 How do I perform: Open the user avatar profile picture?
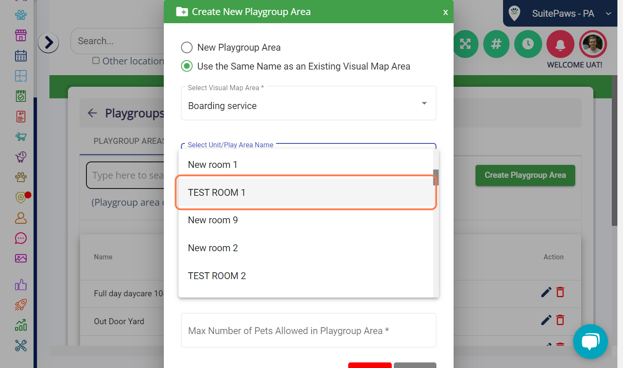click(593, 44)
